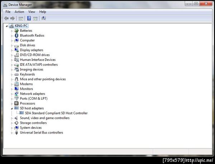Viewport: 215px width, 164px height.
Task: Select the DVD/CD-ROM drives label
Action: point(35,55)
